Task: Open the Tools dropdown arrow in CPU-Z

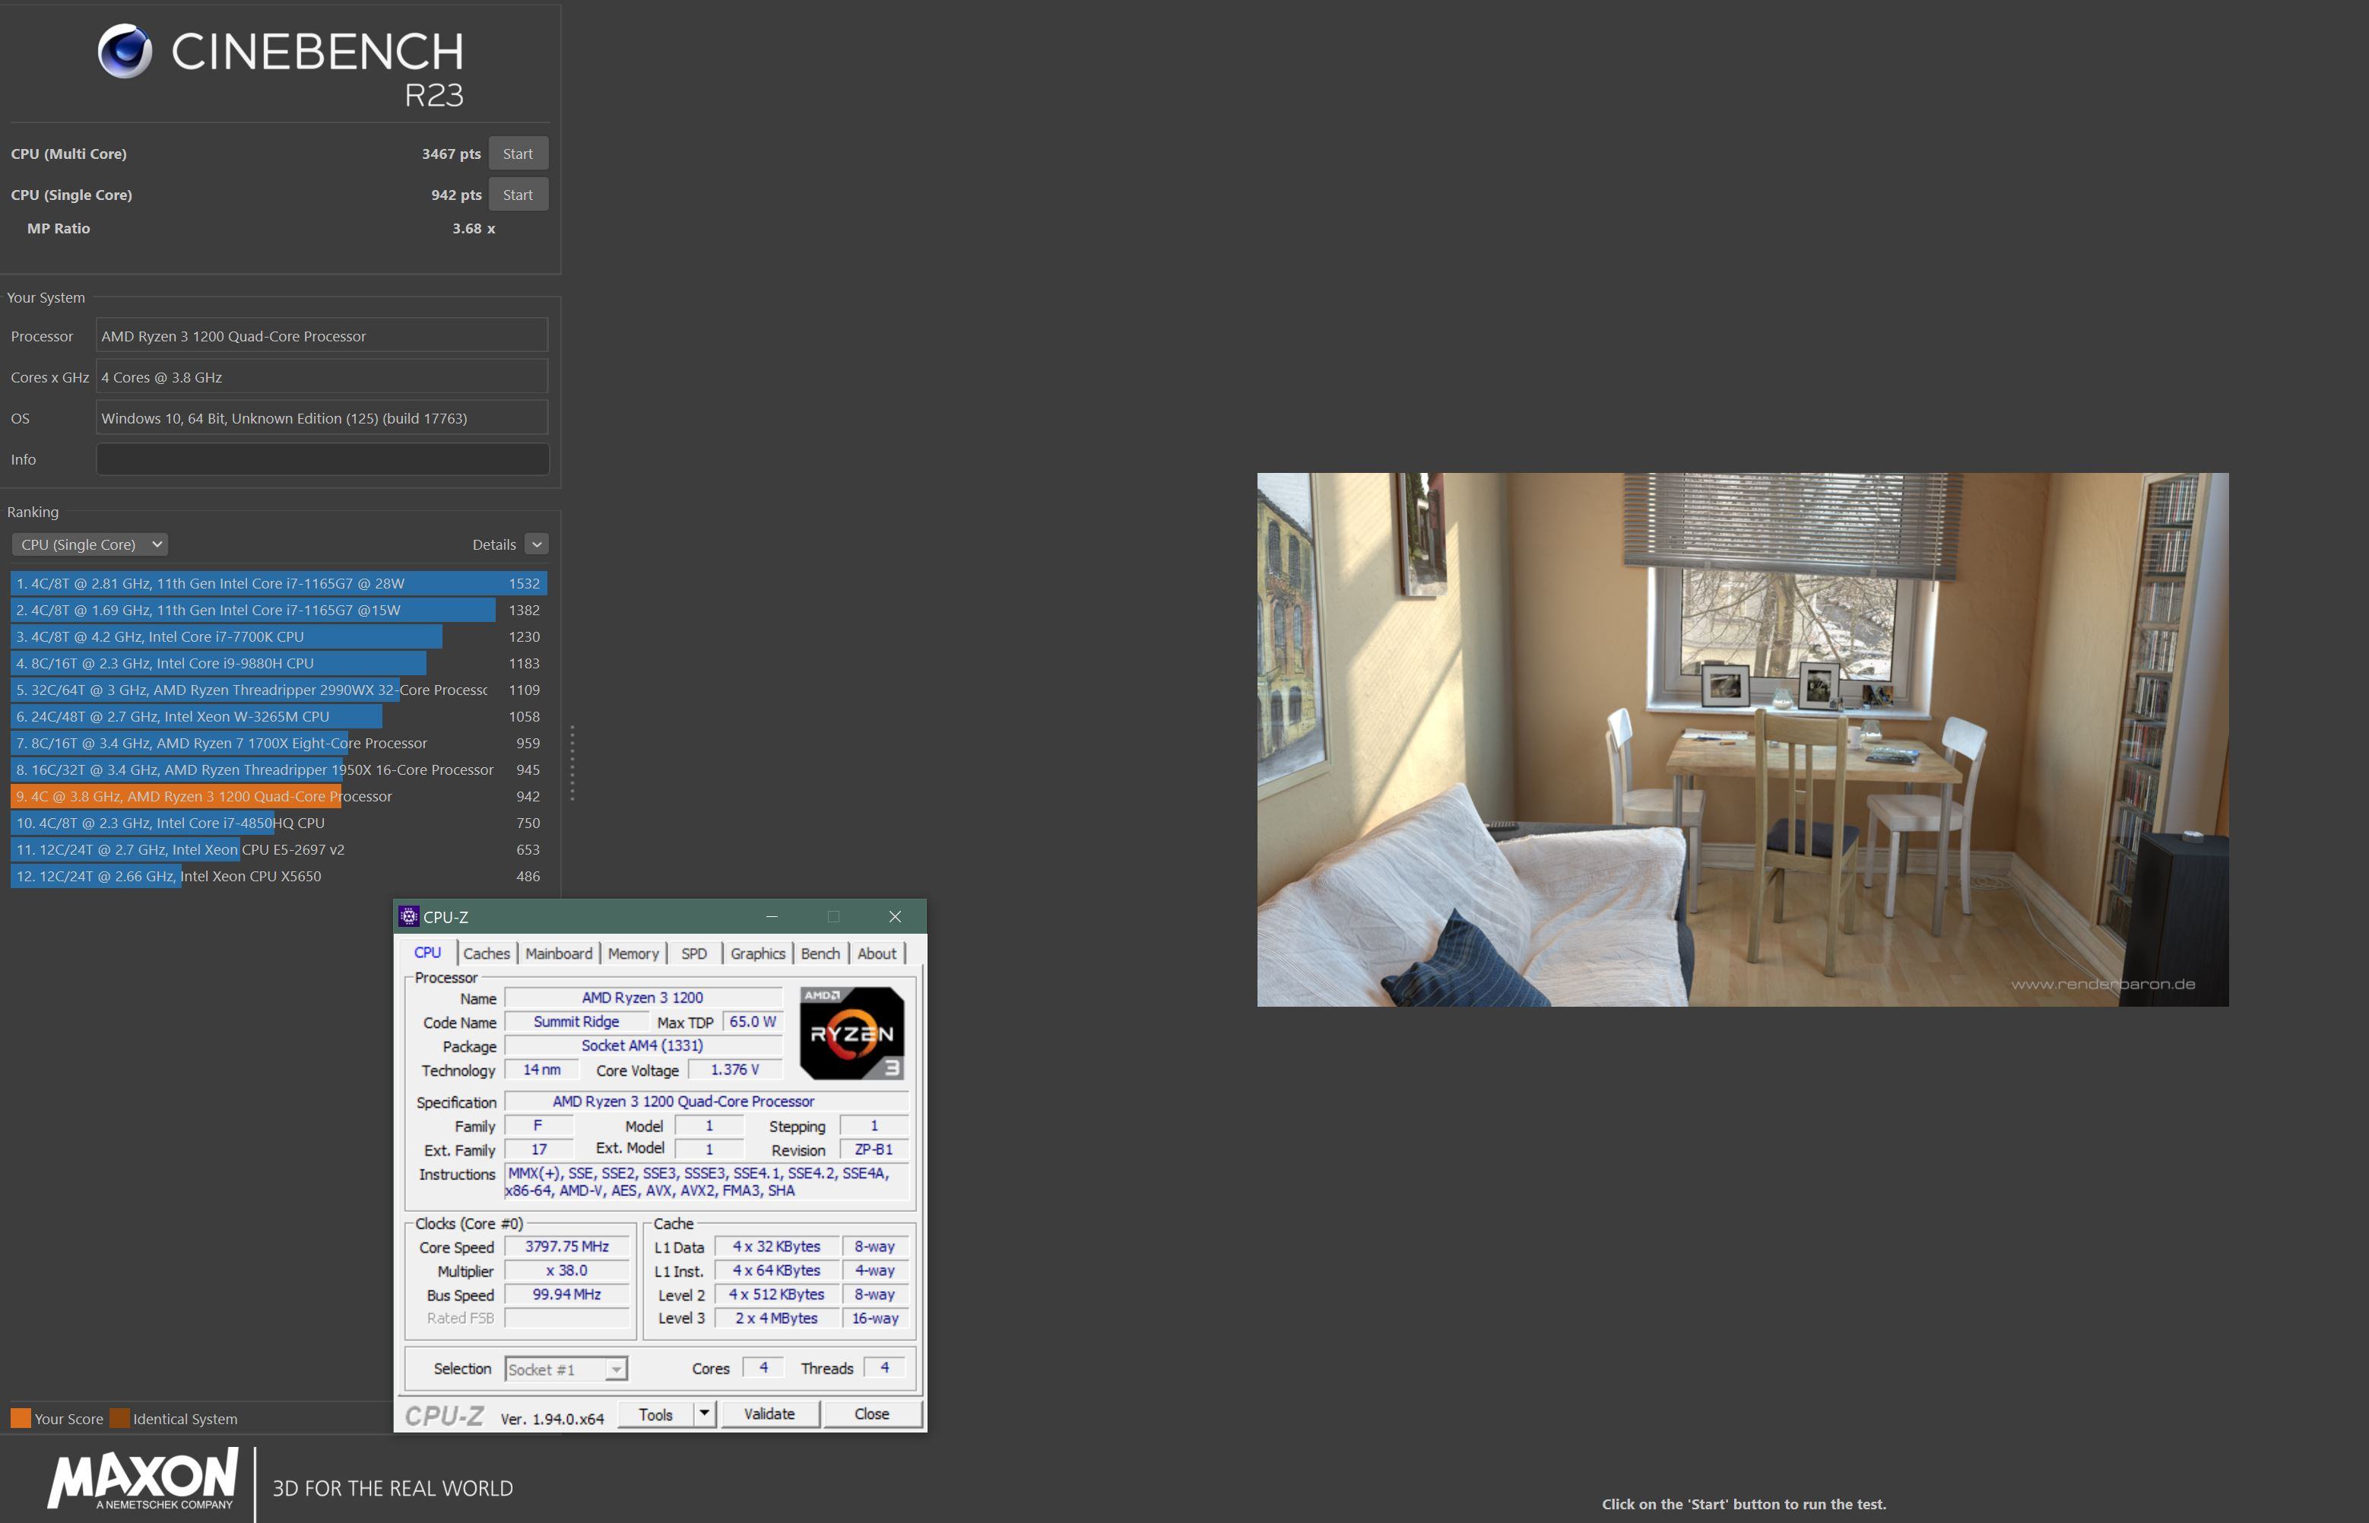Action: pyautogui.click(x=704, y=1414)
